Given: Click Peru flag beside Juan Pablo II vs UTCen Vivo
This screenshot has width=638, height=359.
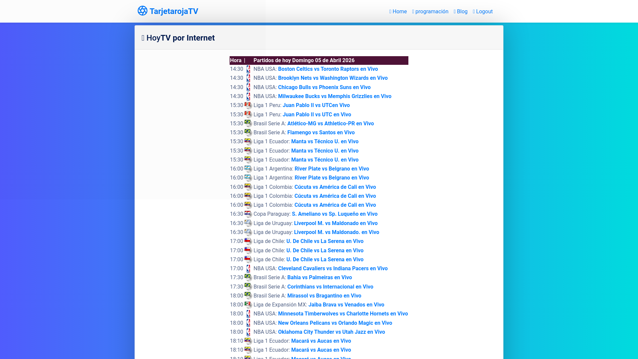Looking at the screenshot, I should [248, 105].
